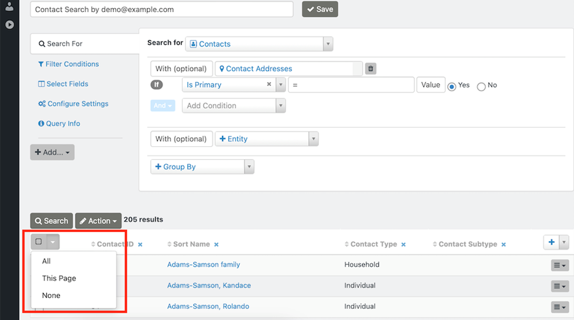This screenshot has height=320, width=574.
Task: Select the No radio button
Action: [x=481, y=86]
